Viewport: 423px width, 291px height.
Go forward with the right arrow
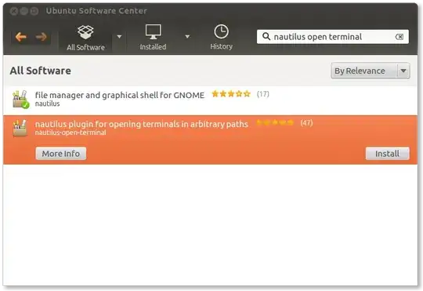point(42,37)
